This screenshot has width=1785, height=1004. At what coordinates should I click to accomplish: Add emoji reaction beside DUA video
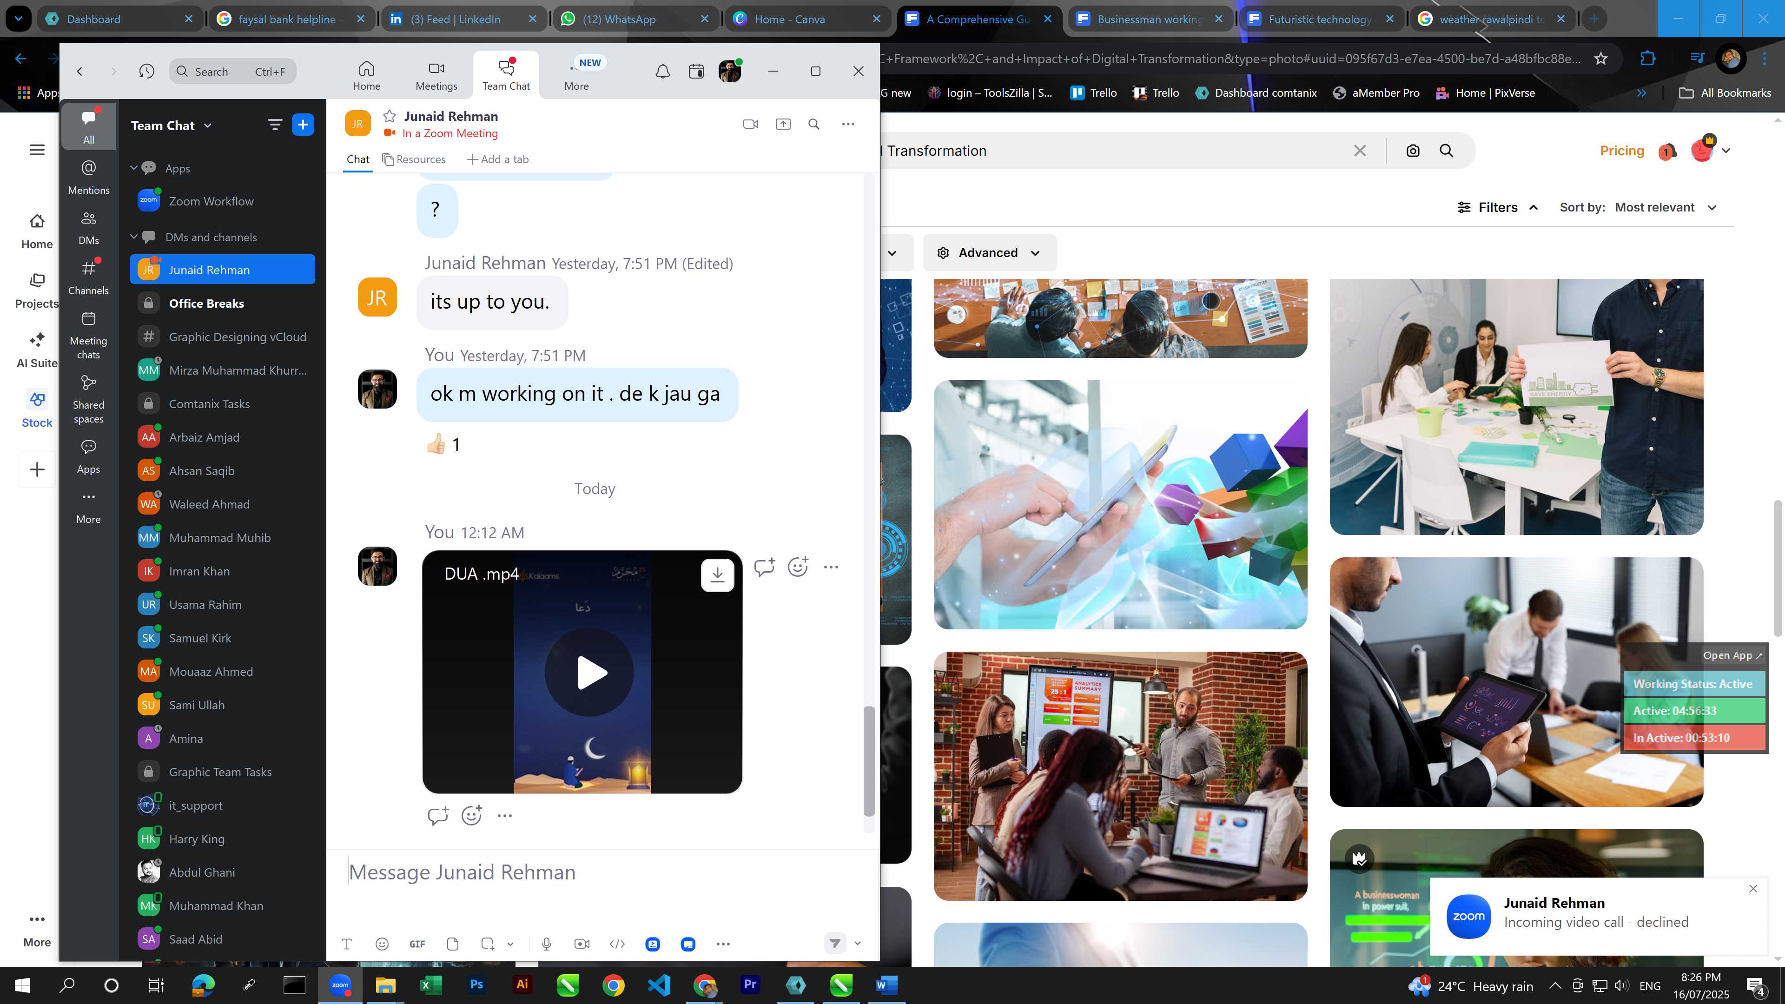click(x=798, y=567)
